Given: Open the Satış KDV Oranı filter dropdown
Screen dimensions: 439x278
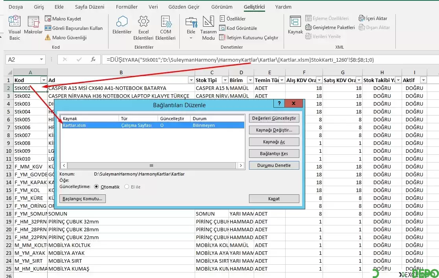Looking at the screenshot, I should (359, 80).
